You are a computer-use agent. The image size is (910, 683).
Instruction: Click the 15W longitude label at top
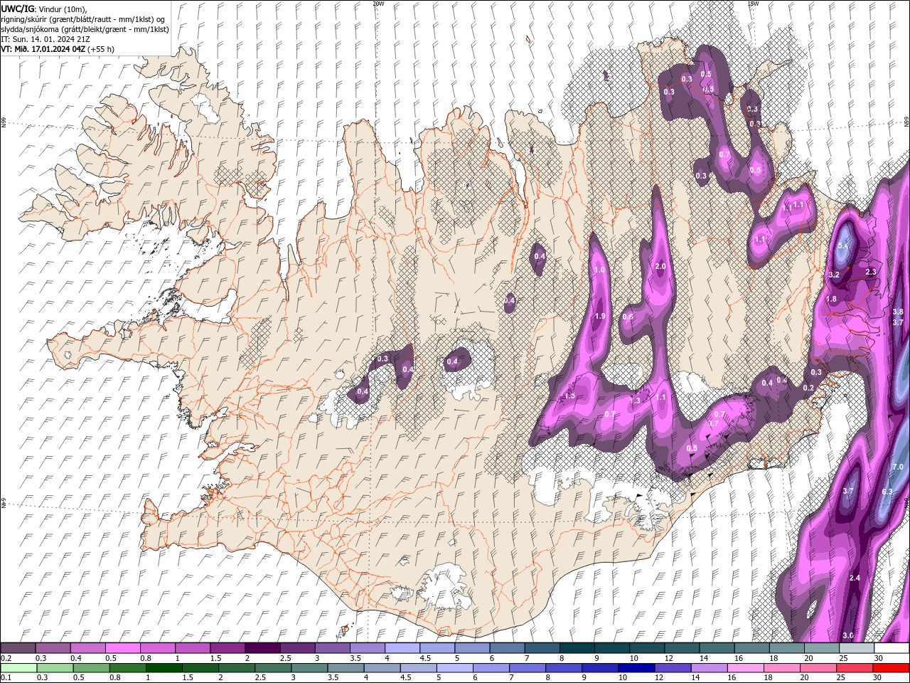click(x=753, y=4)
